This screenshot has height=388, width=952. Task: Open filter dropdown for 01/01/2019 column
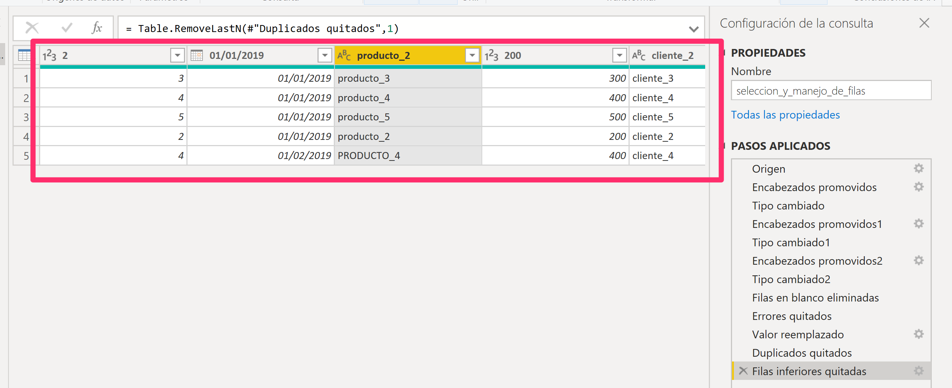(325, 55)
